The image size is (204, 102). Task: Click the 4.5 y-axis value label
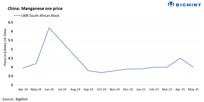[10, 58]
